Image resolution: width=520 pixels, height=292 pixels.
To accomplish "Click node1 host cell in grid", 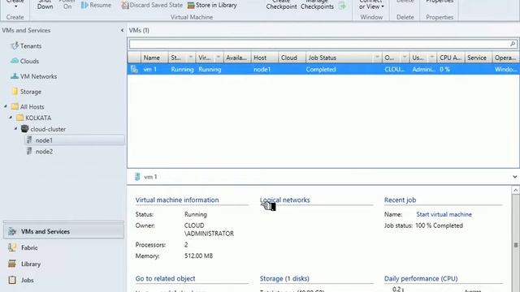I will tap(262, 70).
